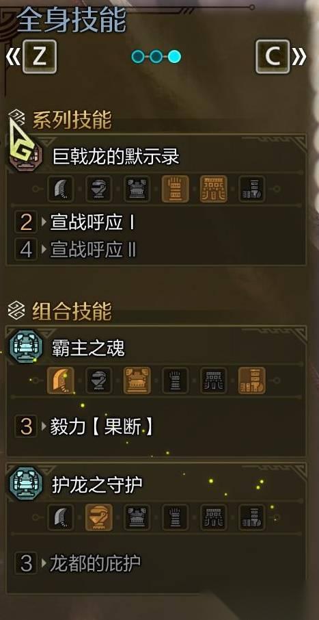319x620 pixels.
Task: Click the highlighted chest armor icon under 霸主之魂
Action: (x=137, y=380)
